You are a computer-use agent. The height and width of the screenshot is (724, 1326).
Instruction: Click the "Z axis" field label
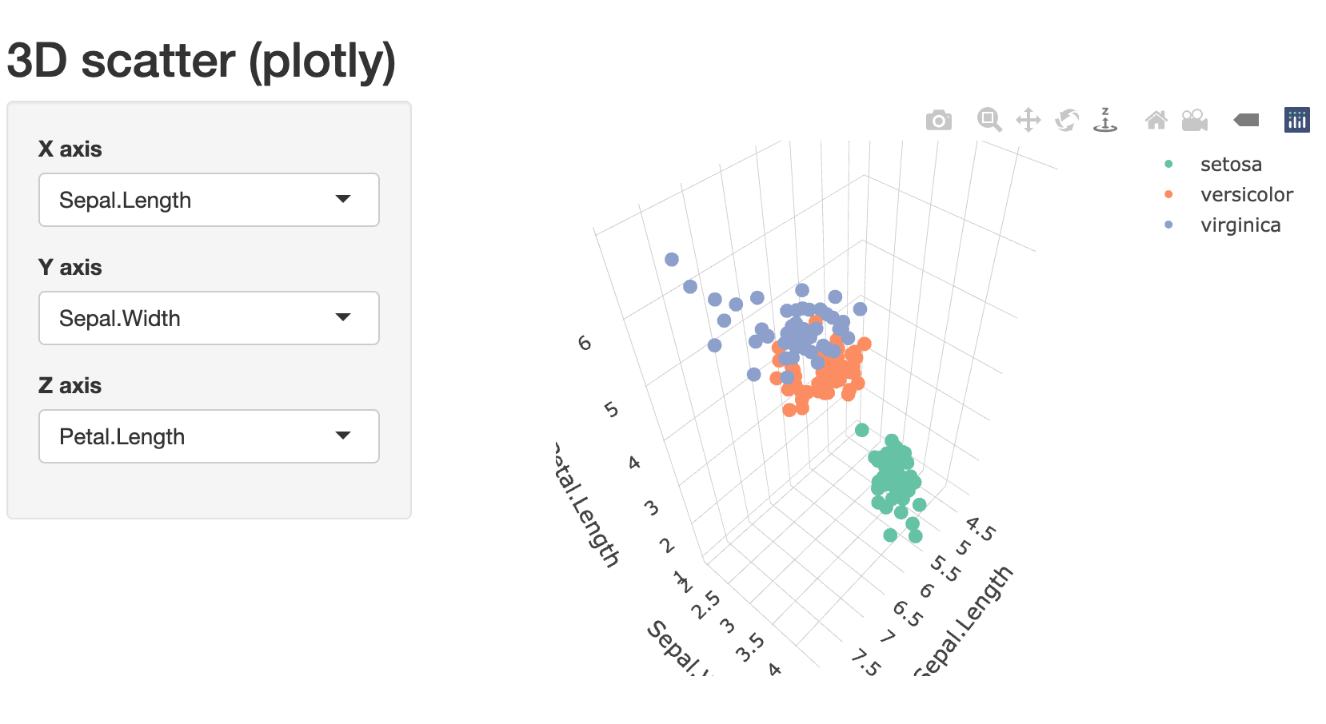pos(70,386)
